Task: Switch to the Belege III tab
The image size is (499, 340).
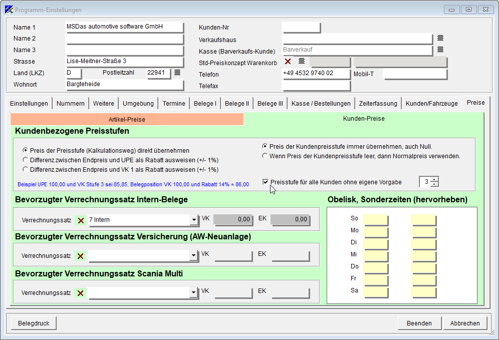Action: click(270, 103)
